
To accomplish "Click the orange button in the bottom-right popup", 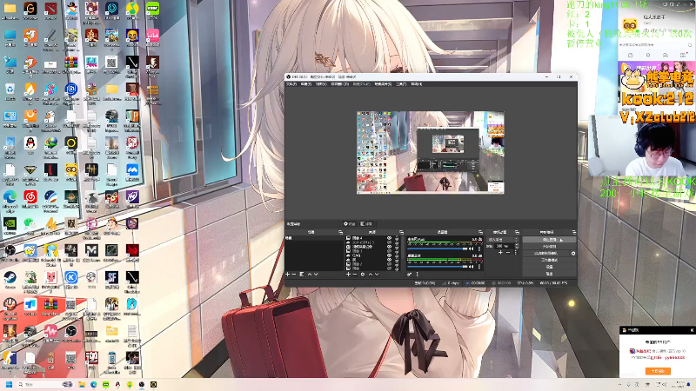I will pos(658,371).
